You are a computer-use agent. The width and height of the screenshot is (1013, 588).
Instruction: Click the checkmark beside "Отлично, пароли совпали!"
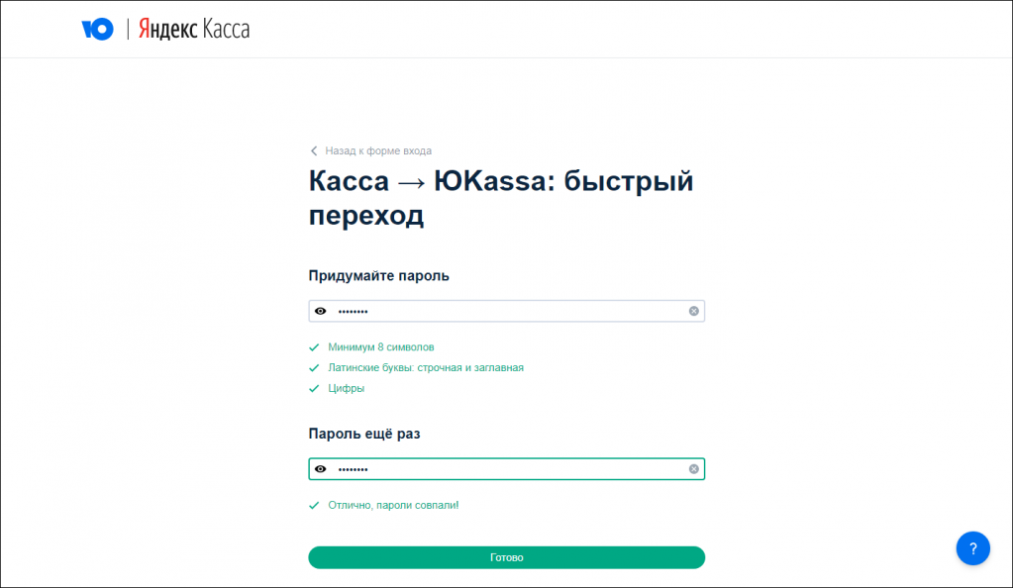pyautogui.click(x=314, y=506)
